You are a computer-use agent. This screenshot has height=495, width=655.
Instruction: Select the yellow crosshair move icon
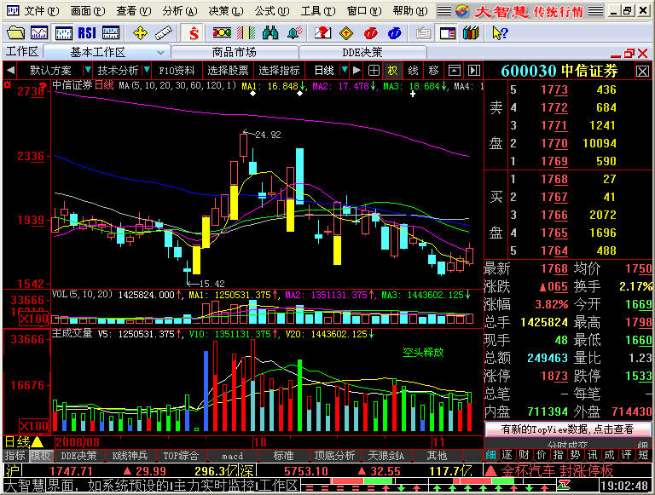(140, 33)
